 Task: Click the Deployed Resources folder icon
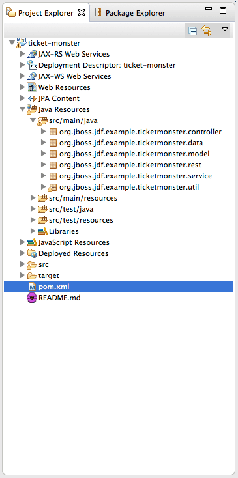click(x=32, y=253)
